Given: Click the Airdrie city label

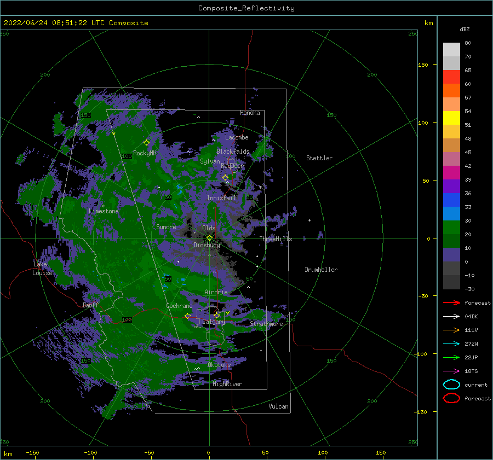Looking at the screenshot, I should click(216, 292).
